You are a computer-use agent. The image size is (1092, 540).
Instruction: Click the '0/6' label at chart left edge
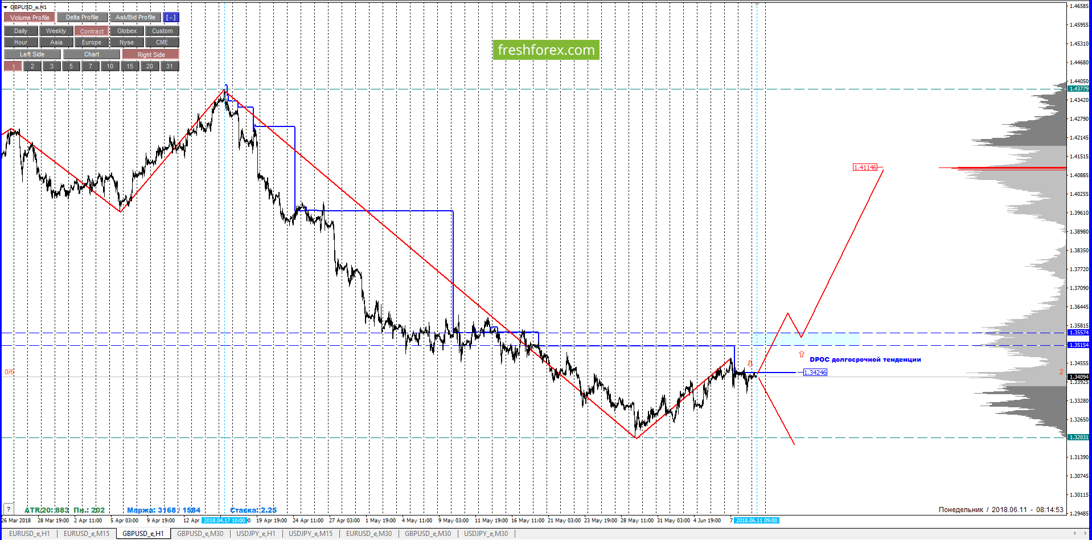click(9, 372)
